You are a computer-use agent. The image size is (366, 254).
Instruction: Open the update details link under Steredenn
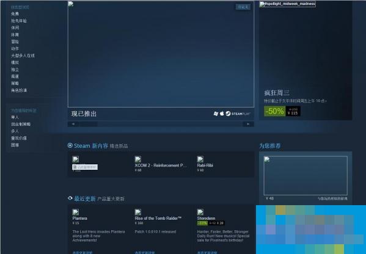pos(207,252)
